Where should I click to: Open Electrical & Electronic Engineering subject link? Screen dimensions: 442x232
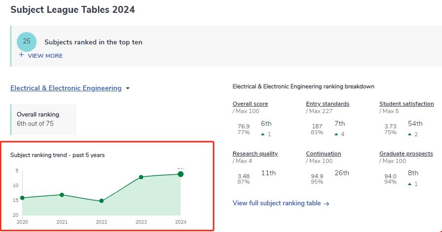[66, 88]
